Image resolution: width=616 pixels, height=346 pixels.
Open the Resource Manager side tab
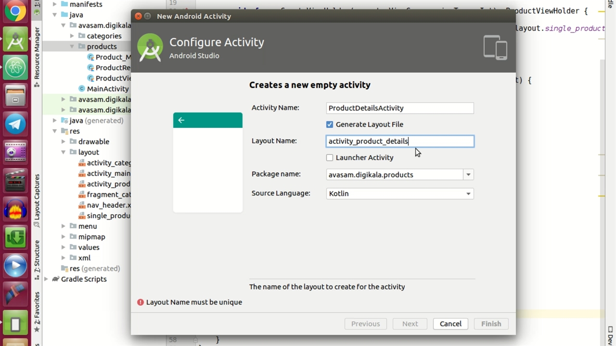coord(37,53)
